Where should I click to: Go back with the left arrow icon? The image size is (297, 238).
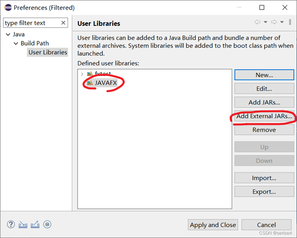pos(258,22)
